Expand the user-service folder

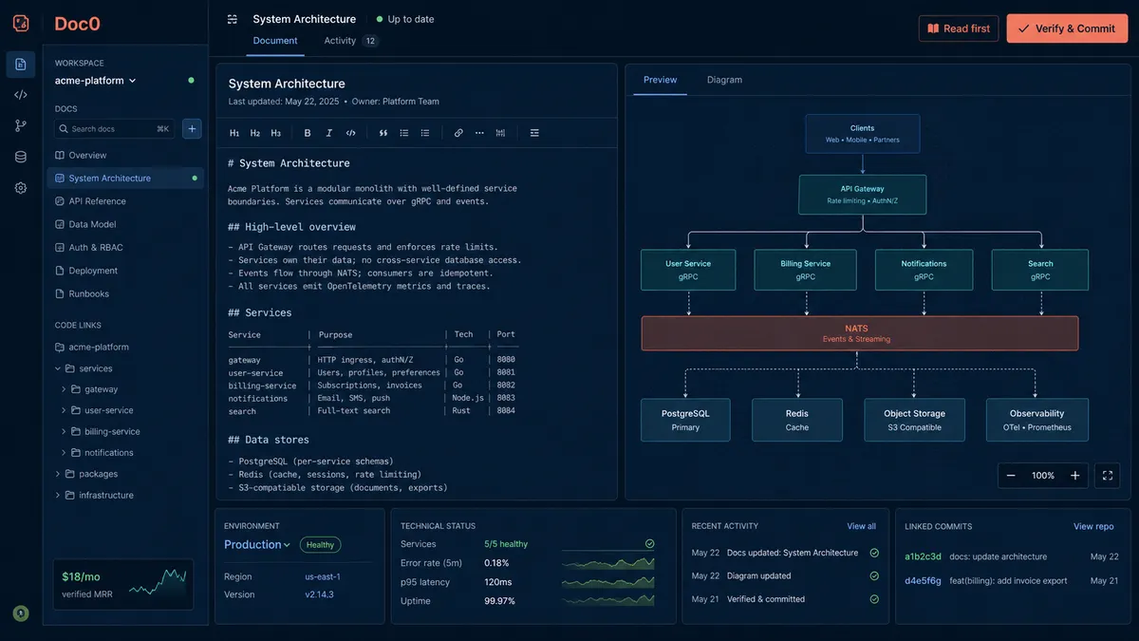click(x=64, y=410)
